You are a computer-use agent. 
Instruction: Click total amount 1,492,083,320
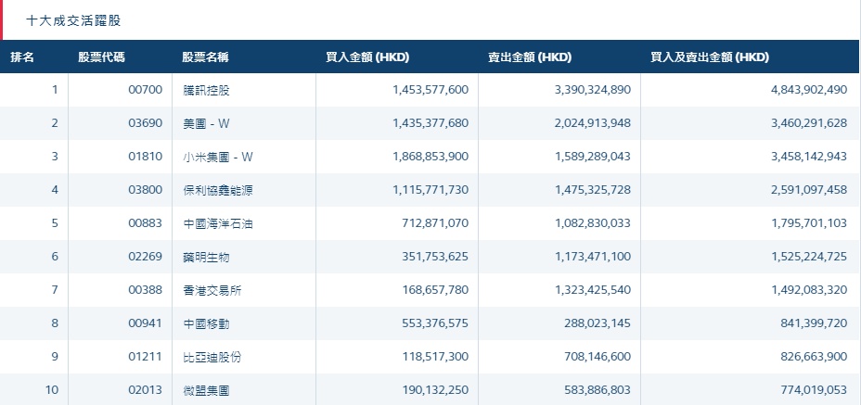point(809,290)
